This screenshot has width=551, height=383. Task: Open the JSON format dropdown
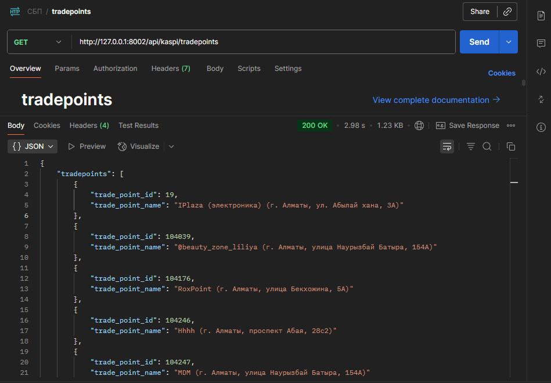click(33, 146)
